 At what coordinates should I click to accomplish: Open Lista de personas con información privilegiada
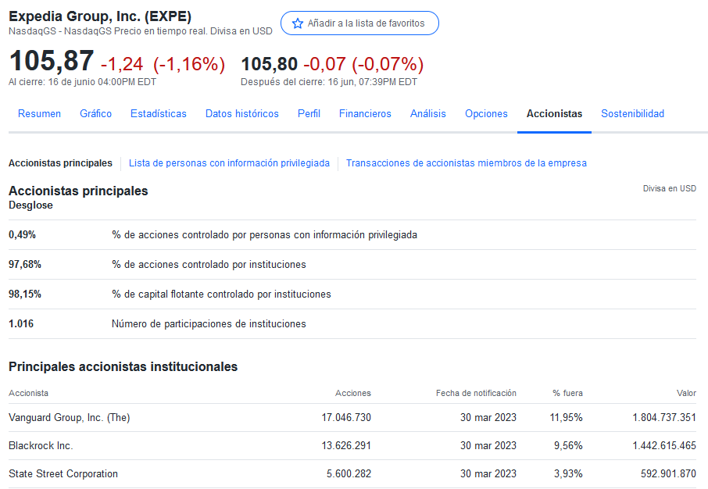click(230, 163)
